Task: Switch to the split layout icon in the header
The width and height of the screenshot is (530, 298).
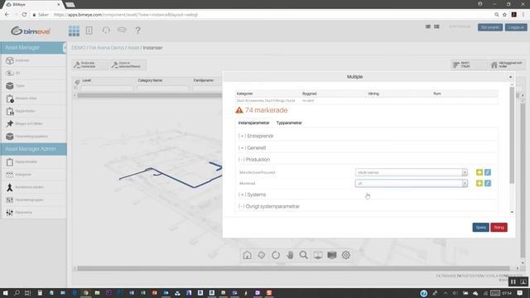Action: [x=436, y=26]
